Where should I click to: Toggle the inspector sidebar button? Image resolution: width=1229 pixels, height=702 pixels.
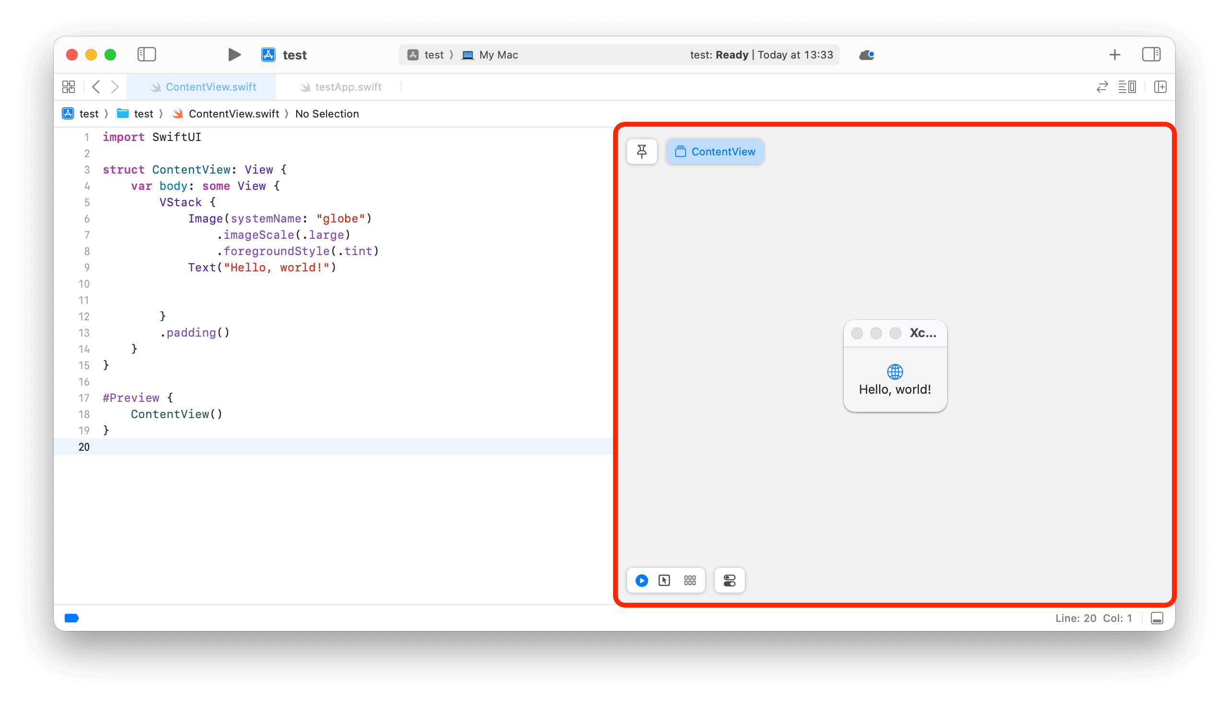[1151, 55]
